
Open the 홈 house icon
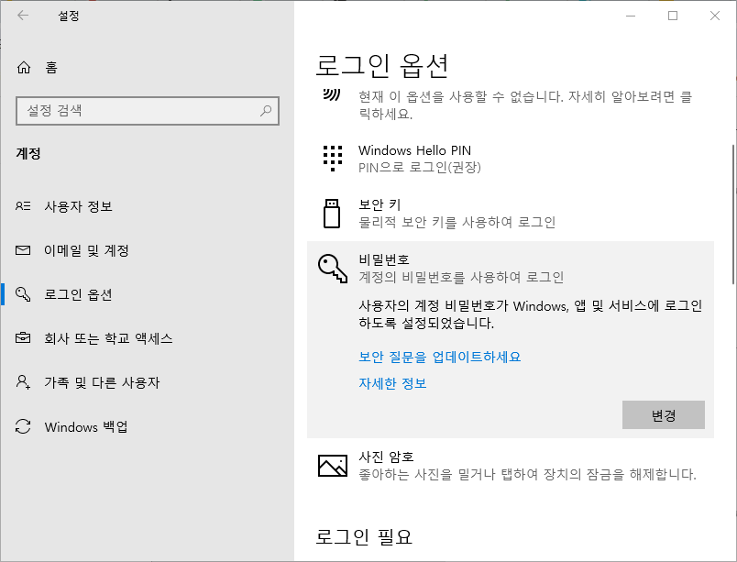click(x=24, y=68)
